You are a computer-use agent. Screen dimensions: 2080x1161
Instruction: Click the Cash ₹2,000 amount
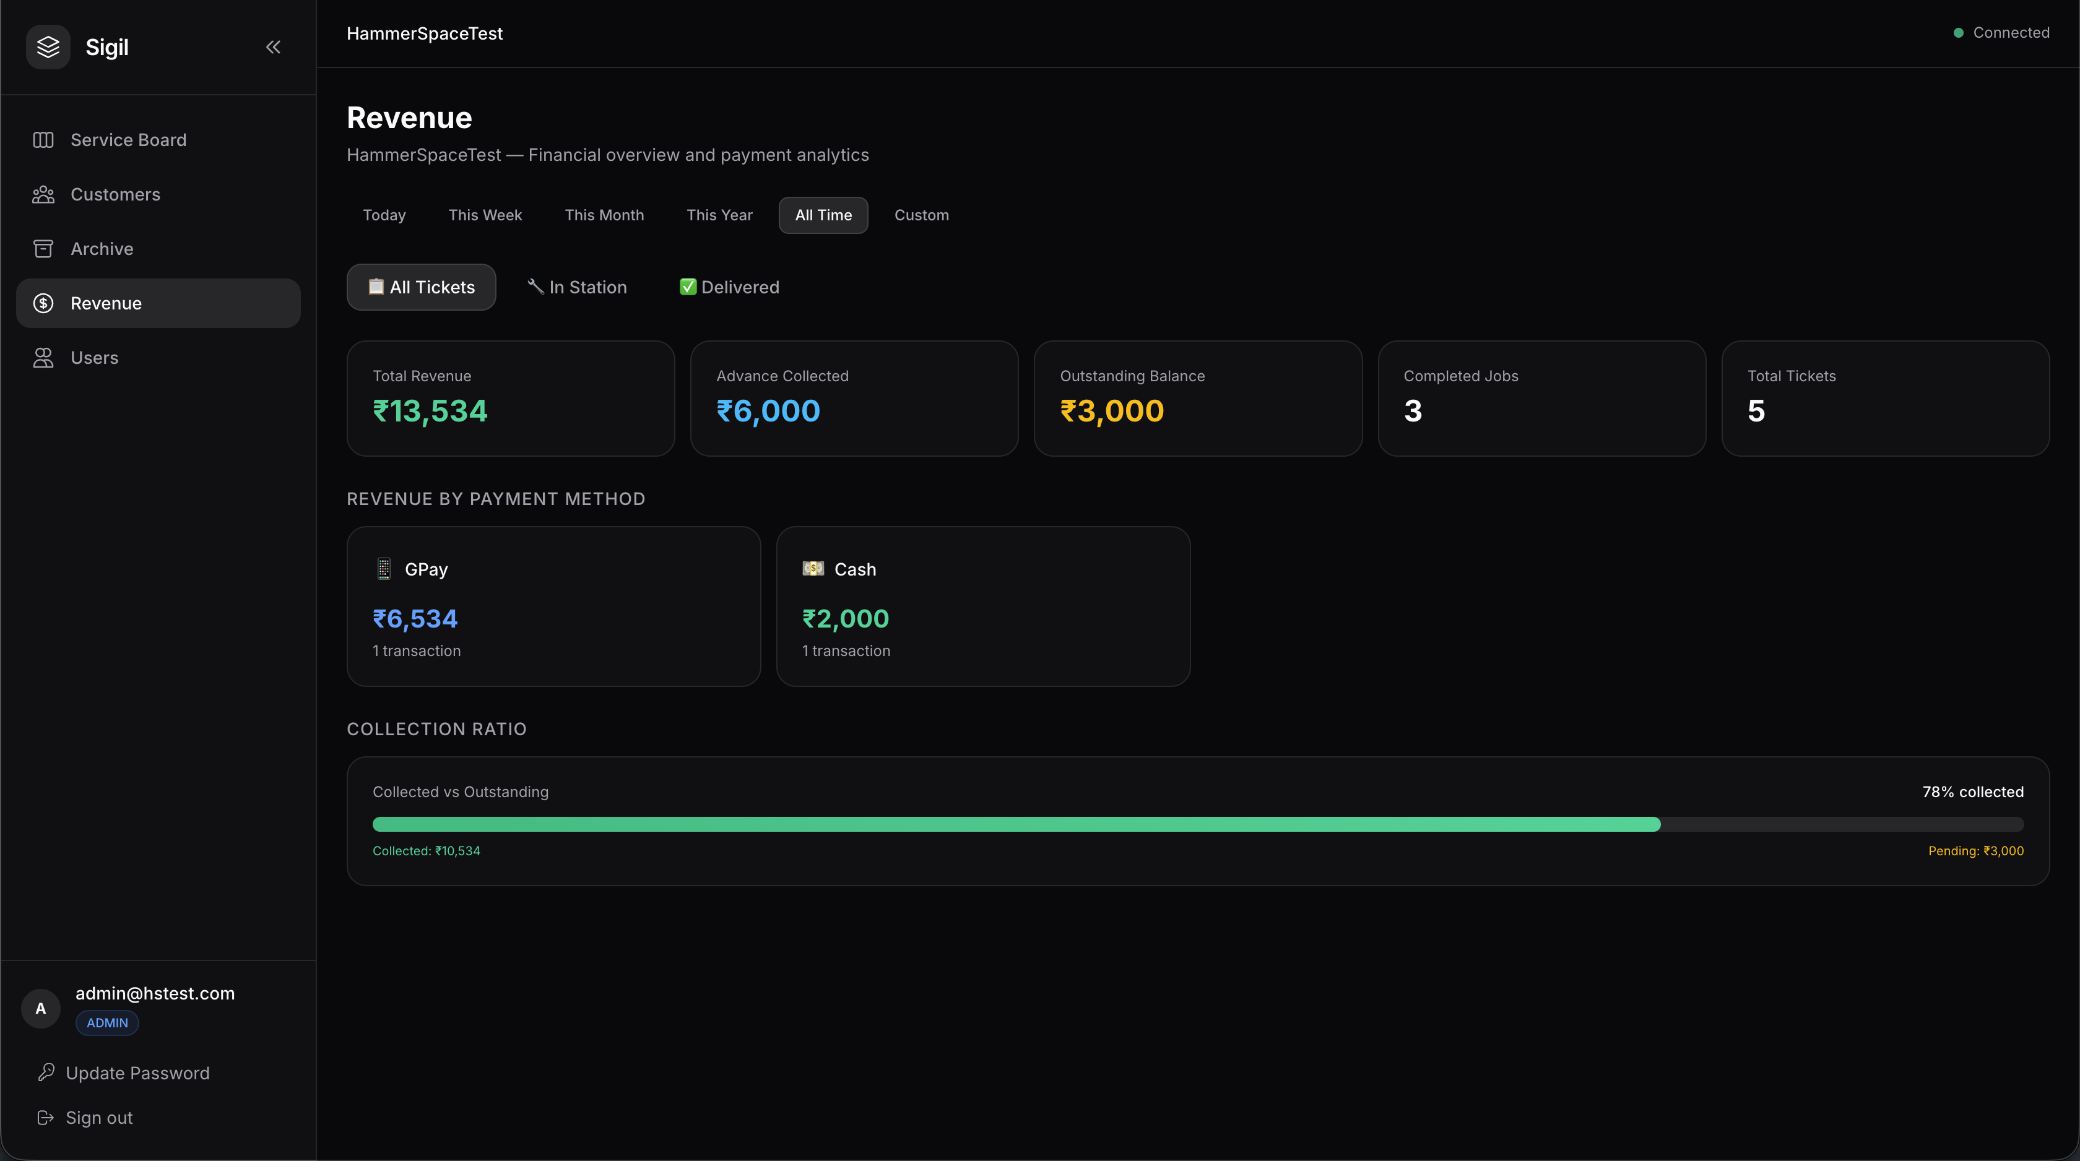click(x=846, y=618)
